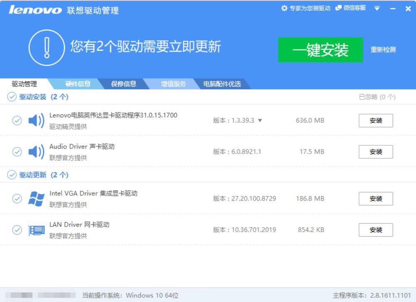Image resolution: width=416 pixels, height=302 pixels.
Task: Open the 保修信息 tab
Action: [124, 84]
